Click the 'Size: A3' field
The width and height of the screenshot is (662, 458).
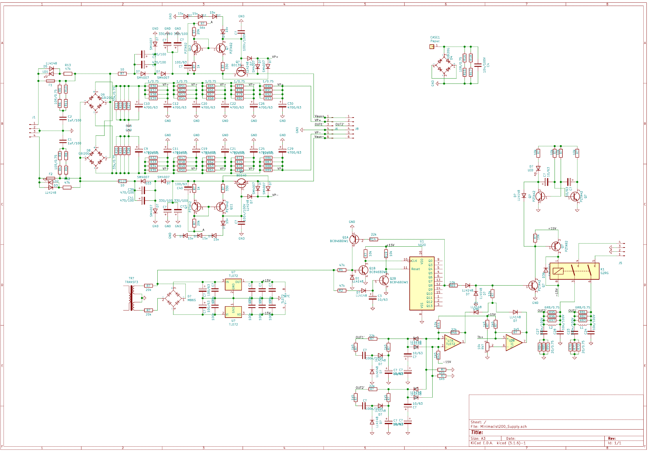coord(478,439)
